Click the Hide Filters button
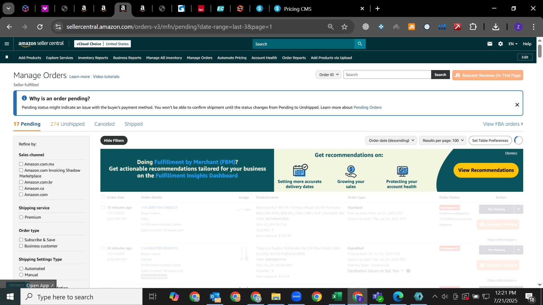Viewport: 543px width, 305px height. 114,140
